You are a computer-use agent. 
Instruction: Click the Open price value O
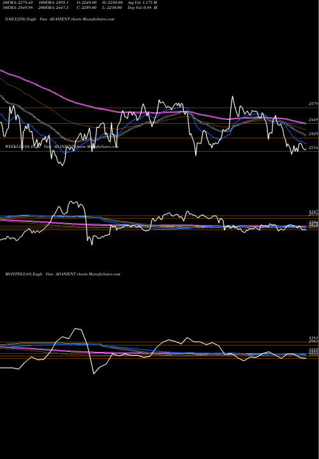(87, 2)
